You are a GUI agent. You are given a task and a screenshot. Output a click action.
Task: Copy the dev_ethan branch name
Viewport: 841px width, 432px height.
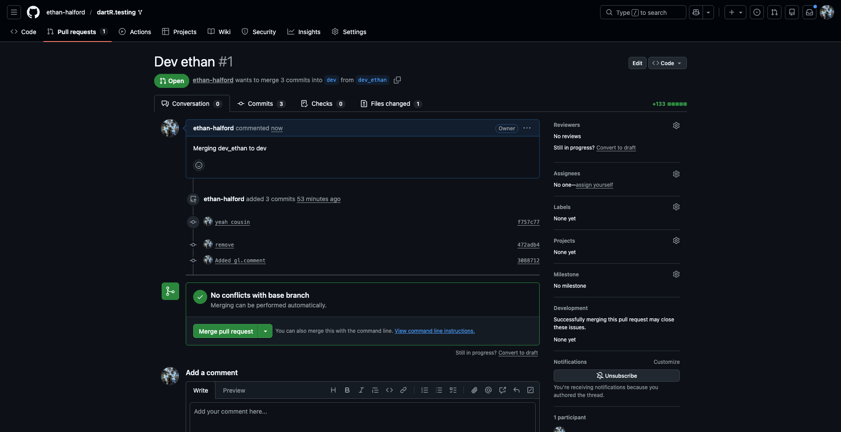(397, 80)
